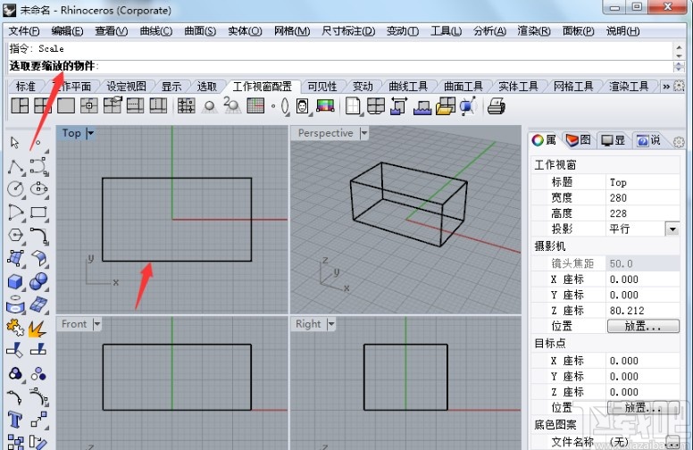Click the shaded sphere display icon
Screen dimensions: 693x450
(x=210, y=106)
